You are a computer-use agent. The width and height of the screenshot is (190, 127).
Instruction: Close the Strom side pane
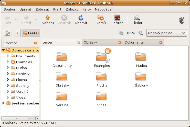(36, 43)
